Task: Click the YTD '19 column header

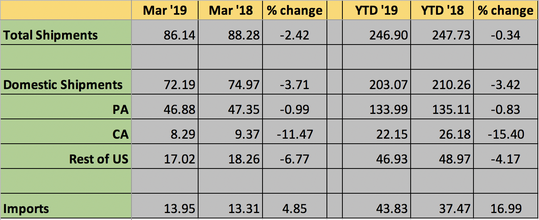Action: (x=376, y=10)
